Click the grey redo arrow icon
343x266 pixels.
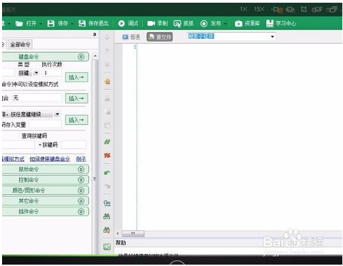coord(107,186)
